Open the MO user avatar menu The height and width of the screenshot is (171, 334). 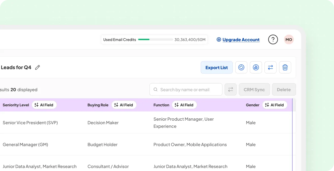tap(289, 40)
